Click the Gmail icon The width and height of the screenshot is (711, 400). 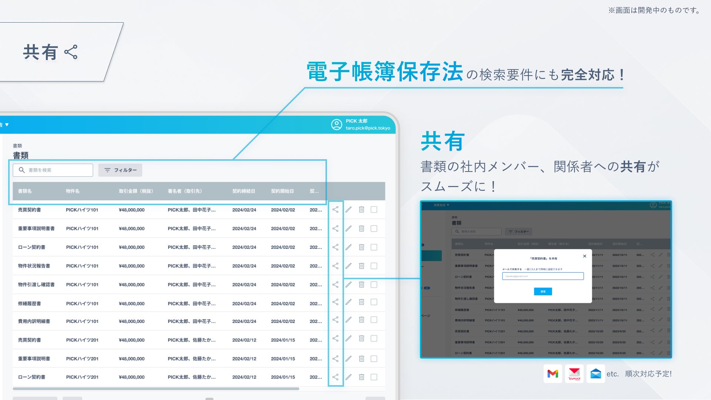pos(553,374)
